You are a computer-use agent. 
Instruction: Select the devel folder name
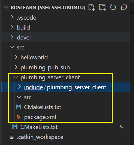coord(24,37)
